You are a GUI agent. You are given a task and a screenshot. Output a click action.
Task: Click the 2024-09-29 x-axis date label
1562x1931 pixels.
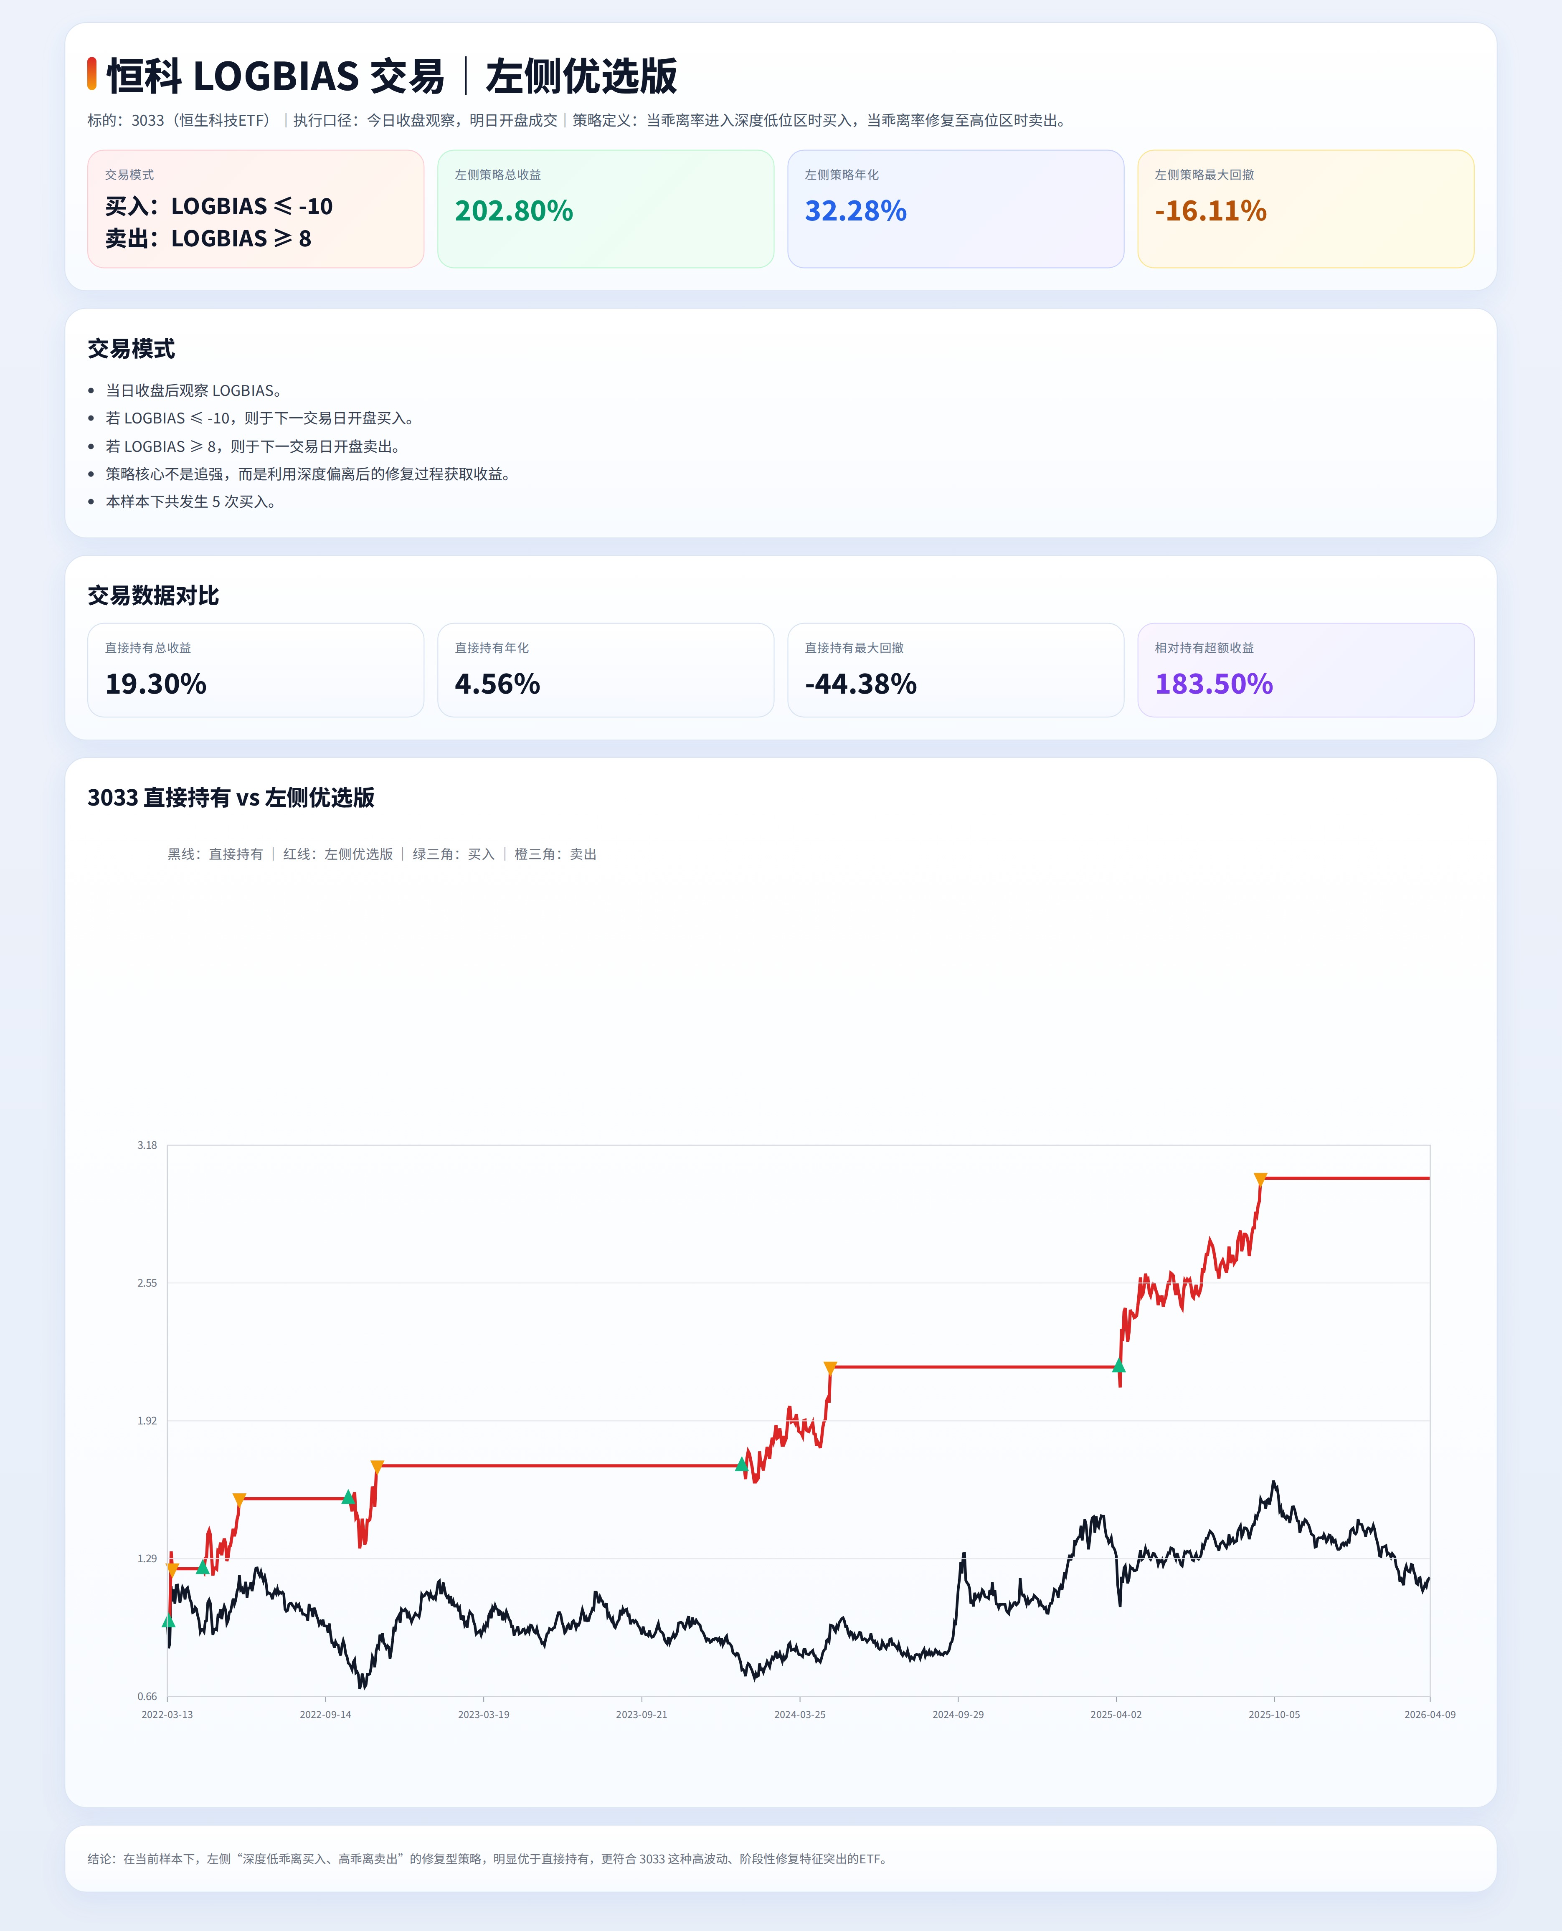(x=957, y=1714)
